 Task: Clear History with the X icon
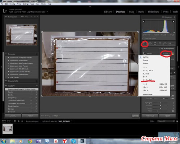click(x=37, y=86)
